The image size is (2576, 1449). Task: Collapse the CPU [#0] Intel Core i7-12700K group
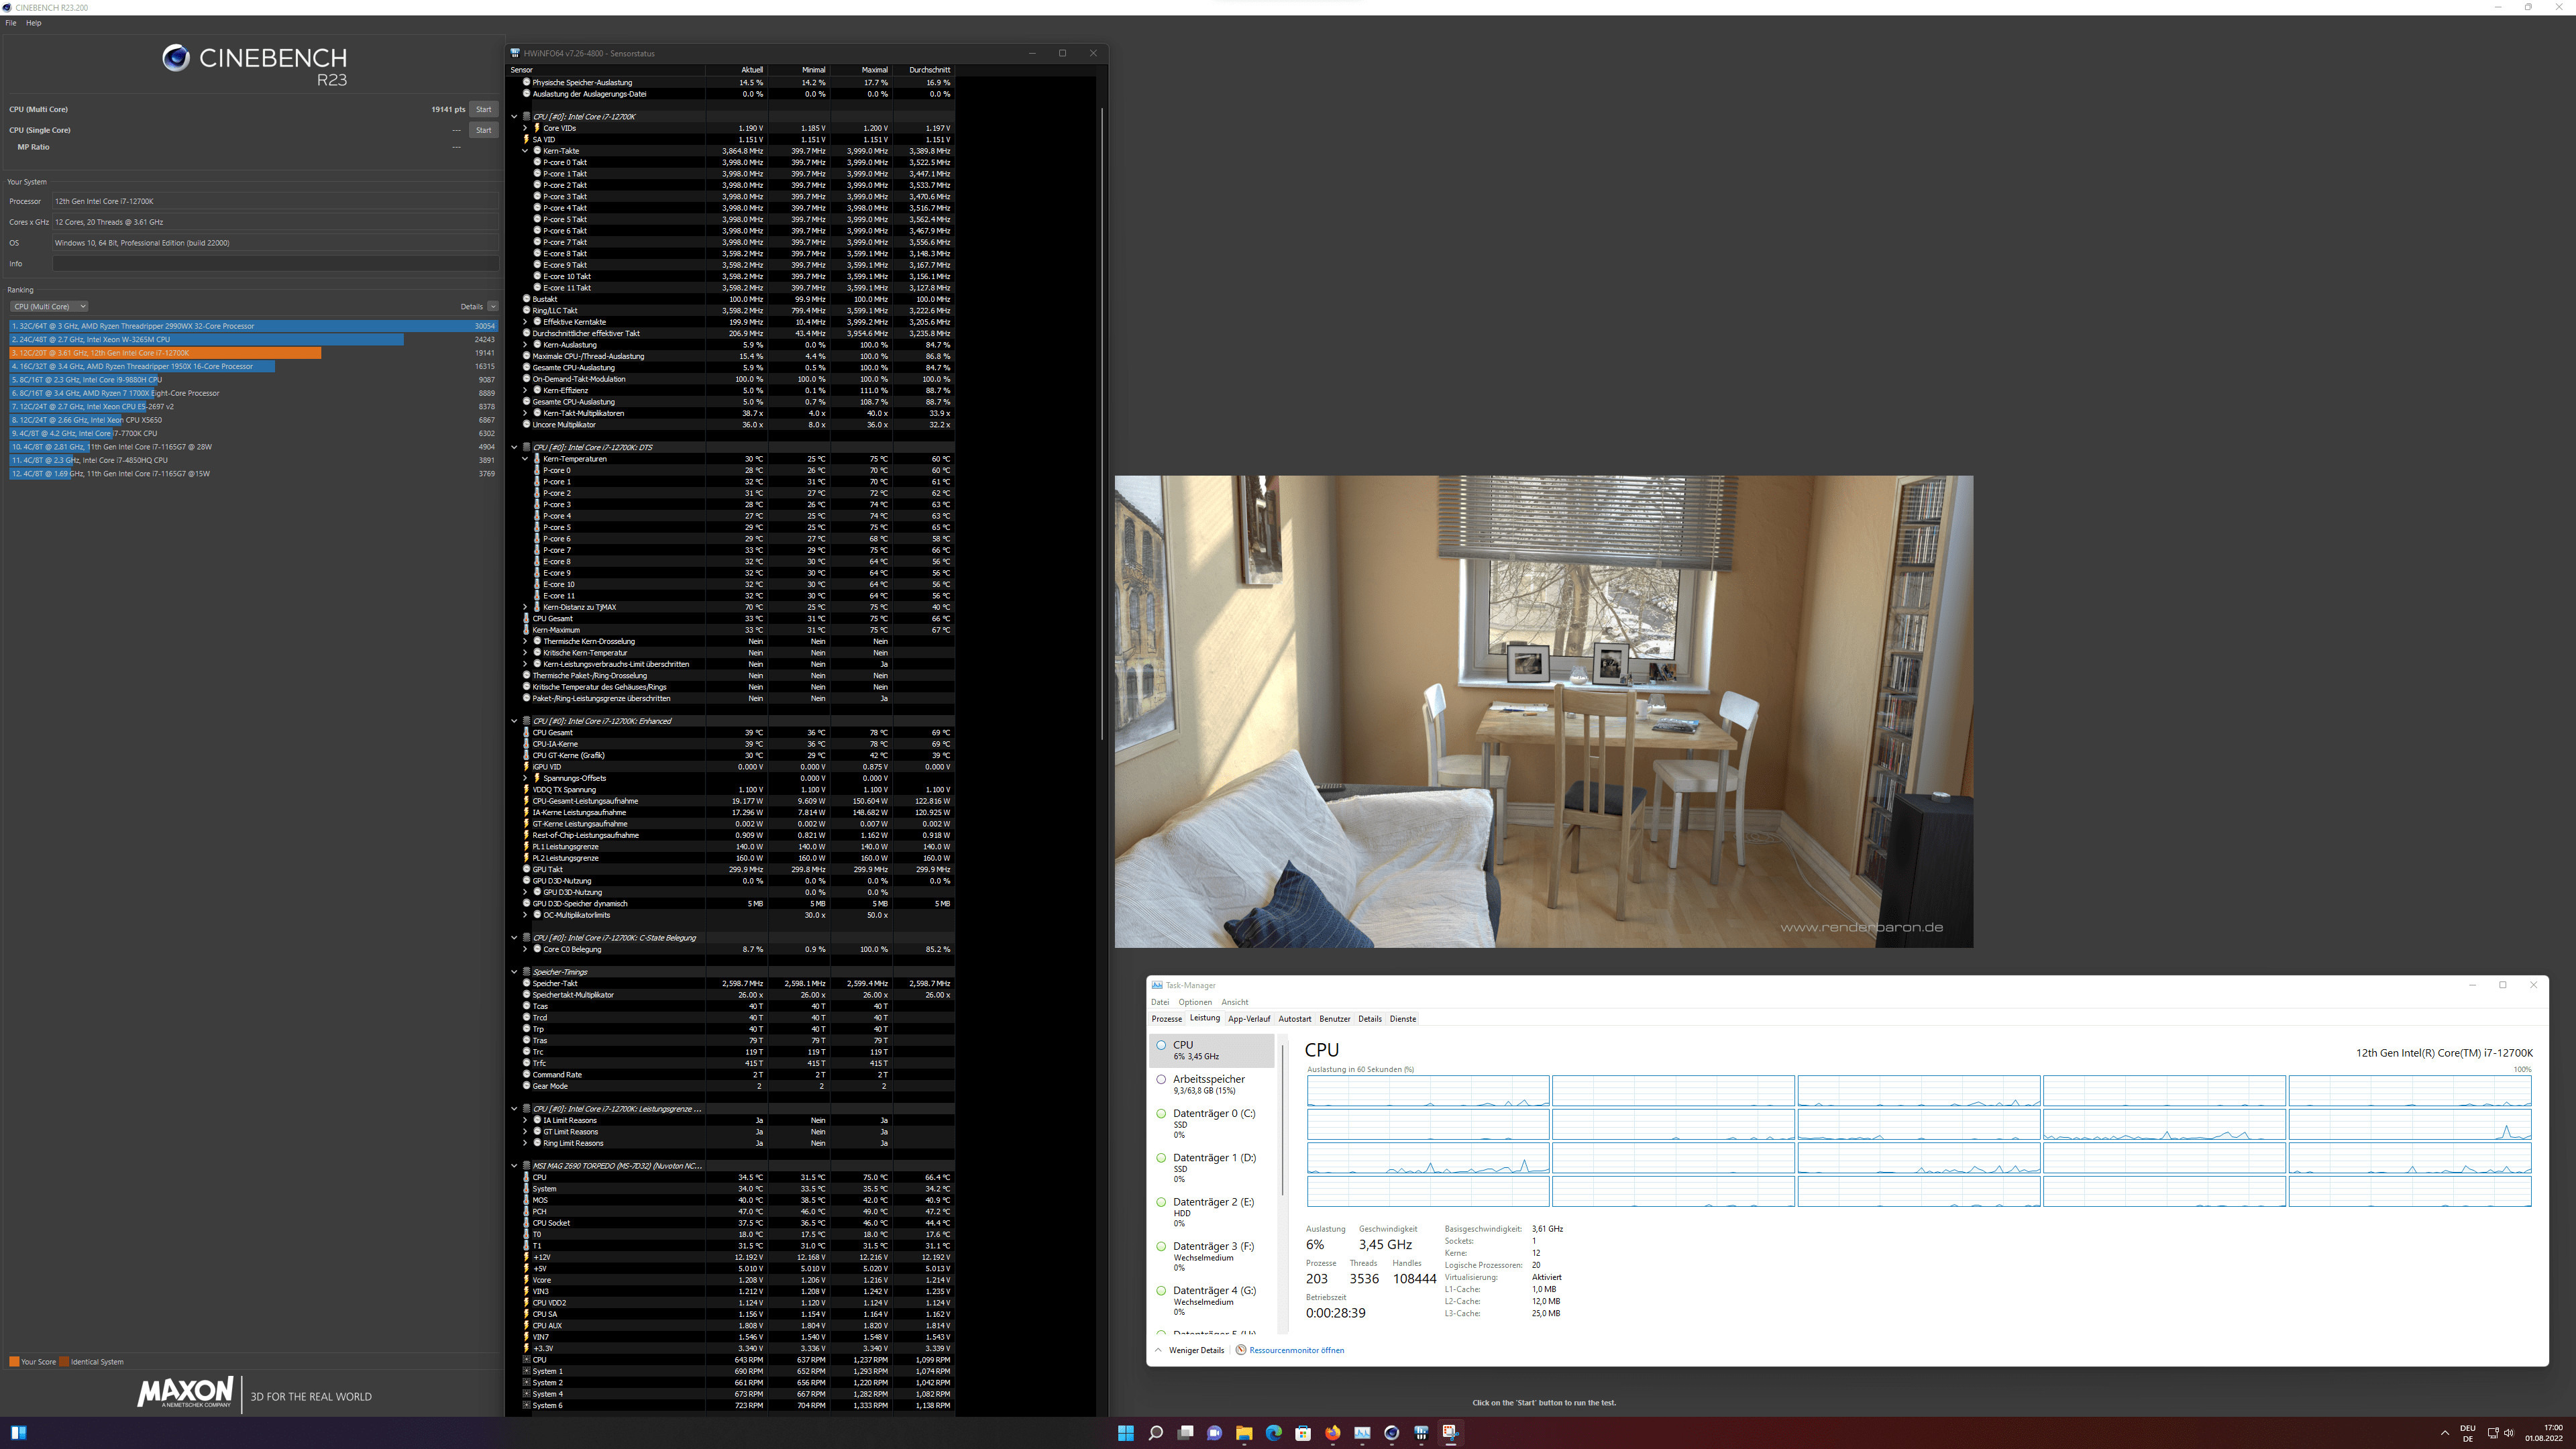514,117
